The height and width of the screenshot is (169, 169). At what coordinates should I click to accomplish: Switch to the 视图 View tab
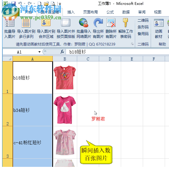[x=157, y=12]
